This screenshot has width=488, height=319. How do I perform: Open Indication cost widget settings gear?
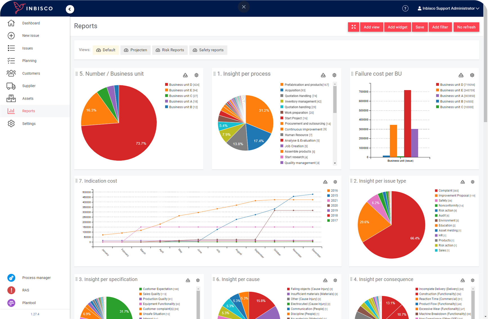click(335, 182)
